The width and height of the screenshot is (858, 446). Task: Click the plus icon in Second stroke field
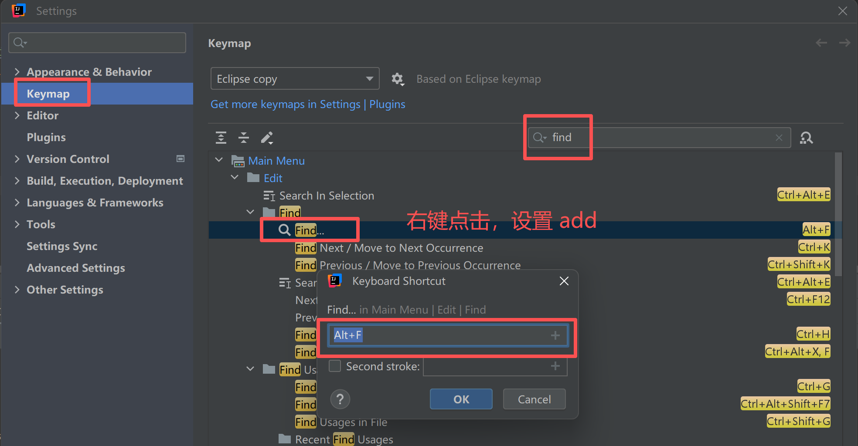tap(555, 366)
